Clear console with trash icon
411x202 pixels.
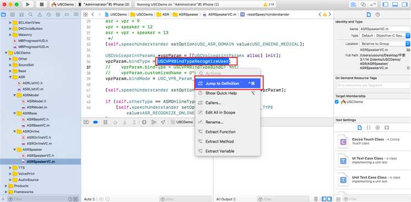316,199
